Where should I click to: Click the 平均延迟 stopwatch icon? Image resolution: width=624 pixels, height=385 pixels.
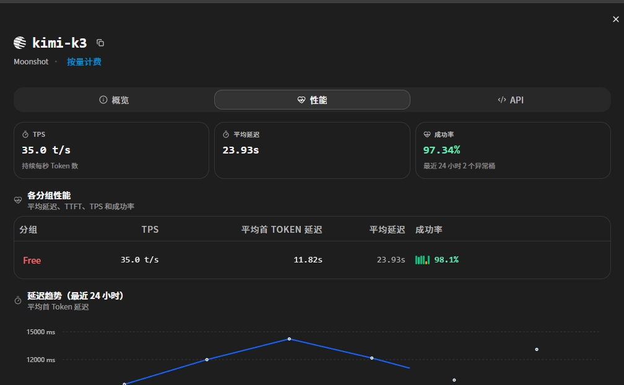coord(226,134)
